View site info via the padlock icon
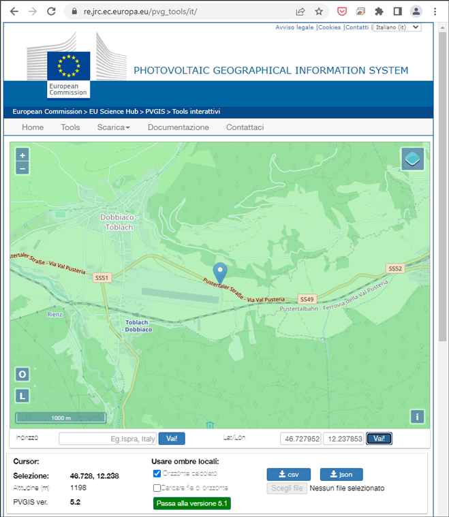This screenshot has height=517, width=449. 74,12
